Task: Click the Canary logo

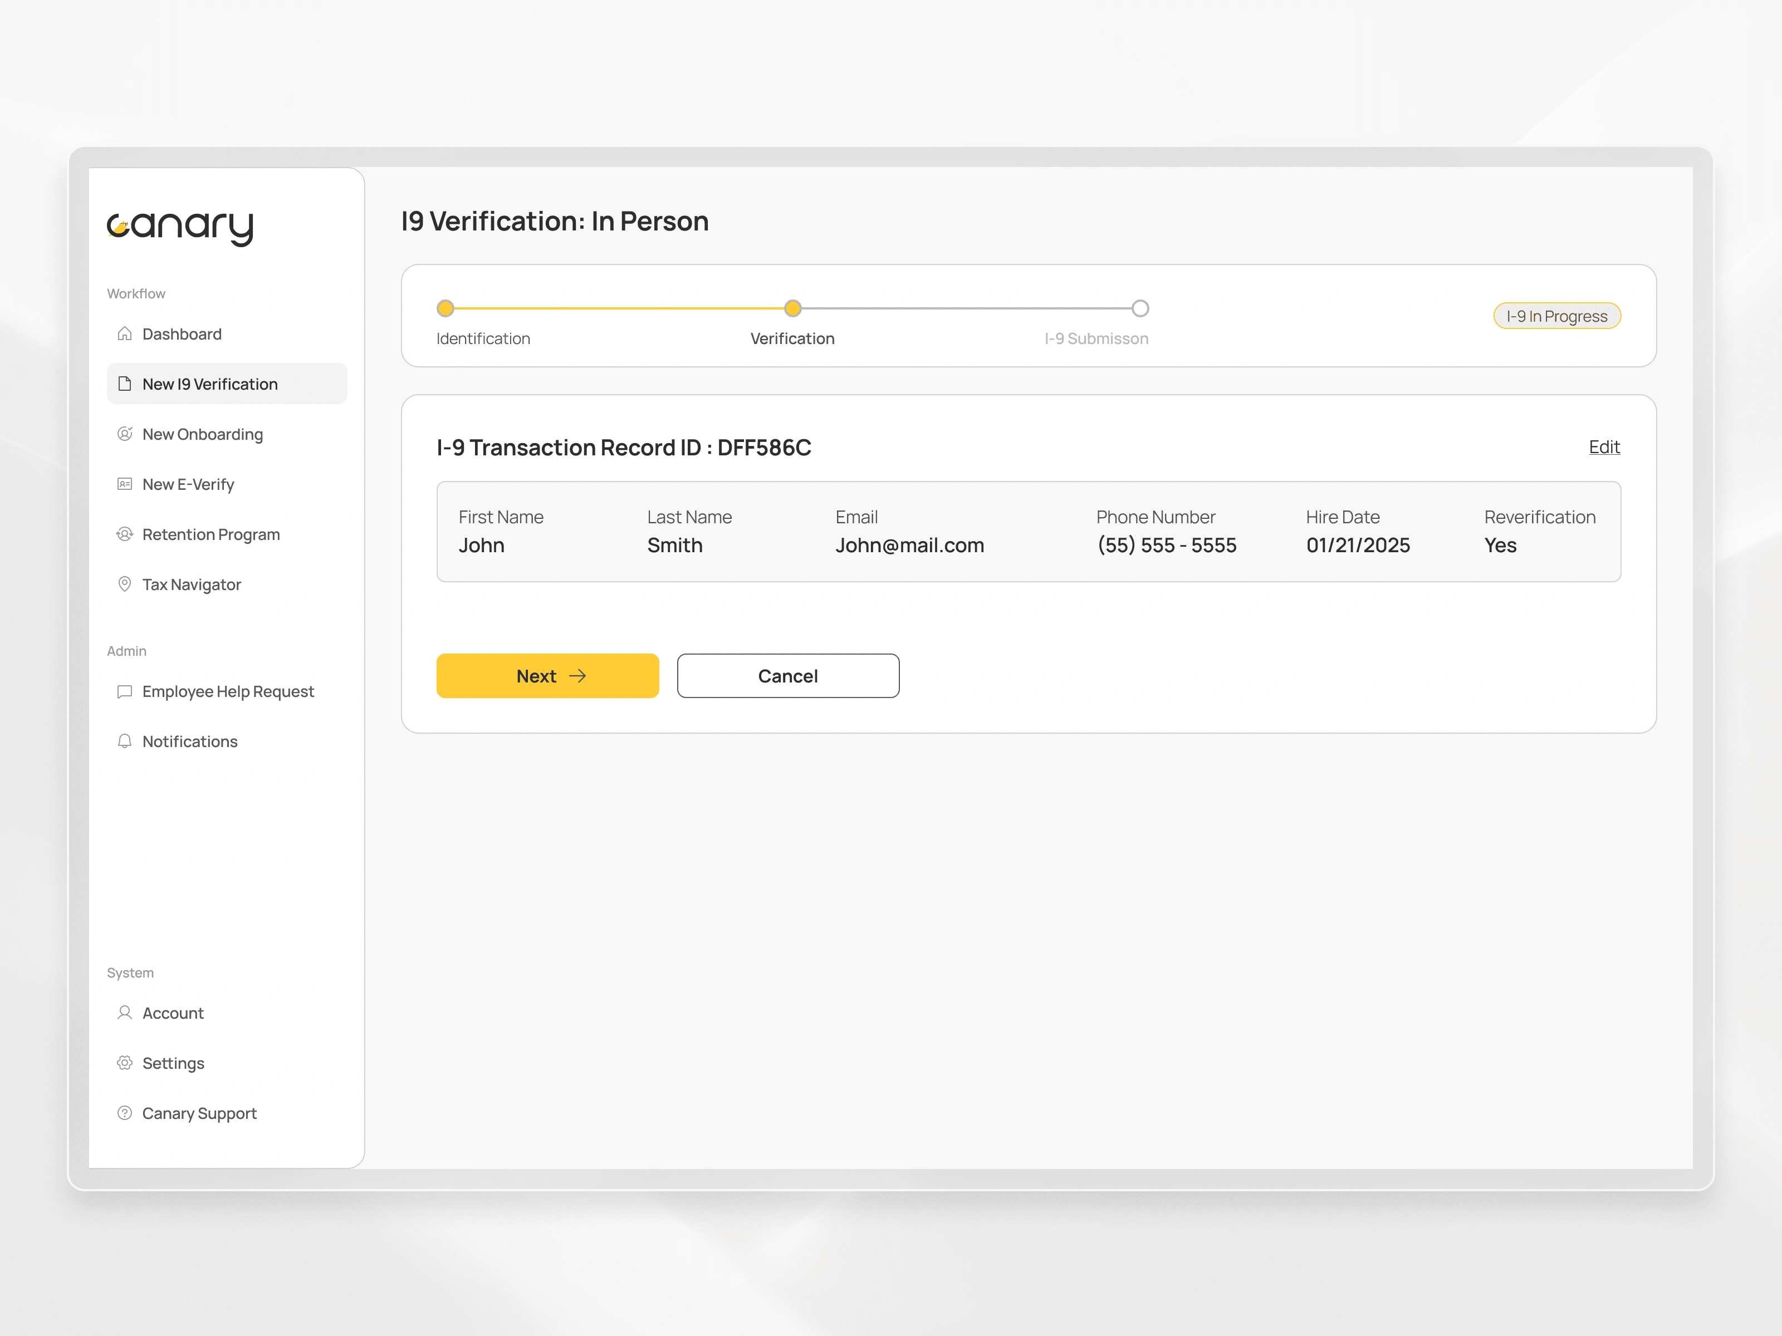Action: pos(180,227)
